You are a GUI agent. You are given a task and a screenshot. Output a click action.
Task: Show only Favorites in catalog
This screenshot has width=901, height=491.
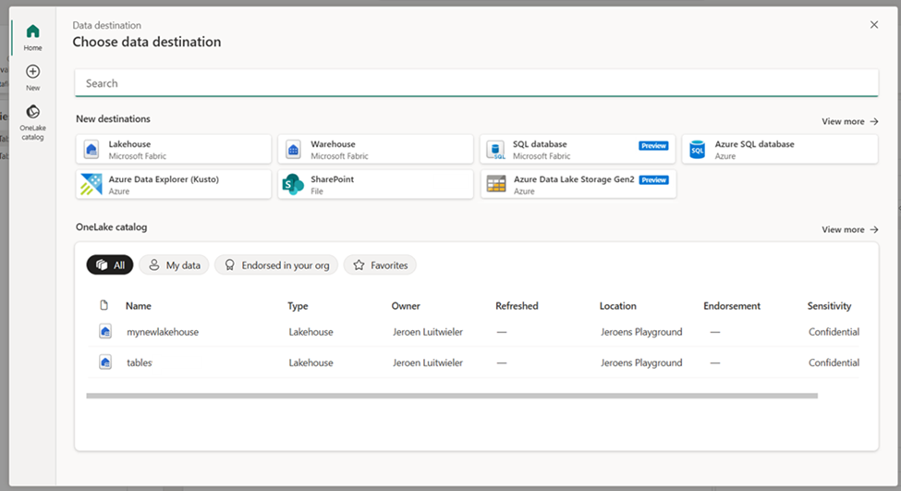(380, 265)
